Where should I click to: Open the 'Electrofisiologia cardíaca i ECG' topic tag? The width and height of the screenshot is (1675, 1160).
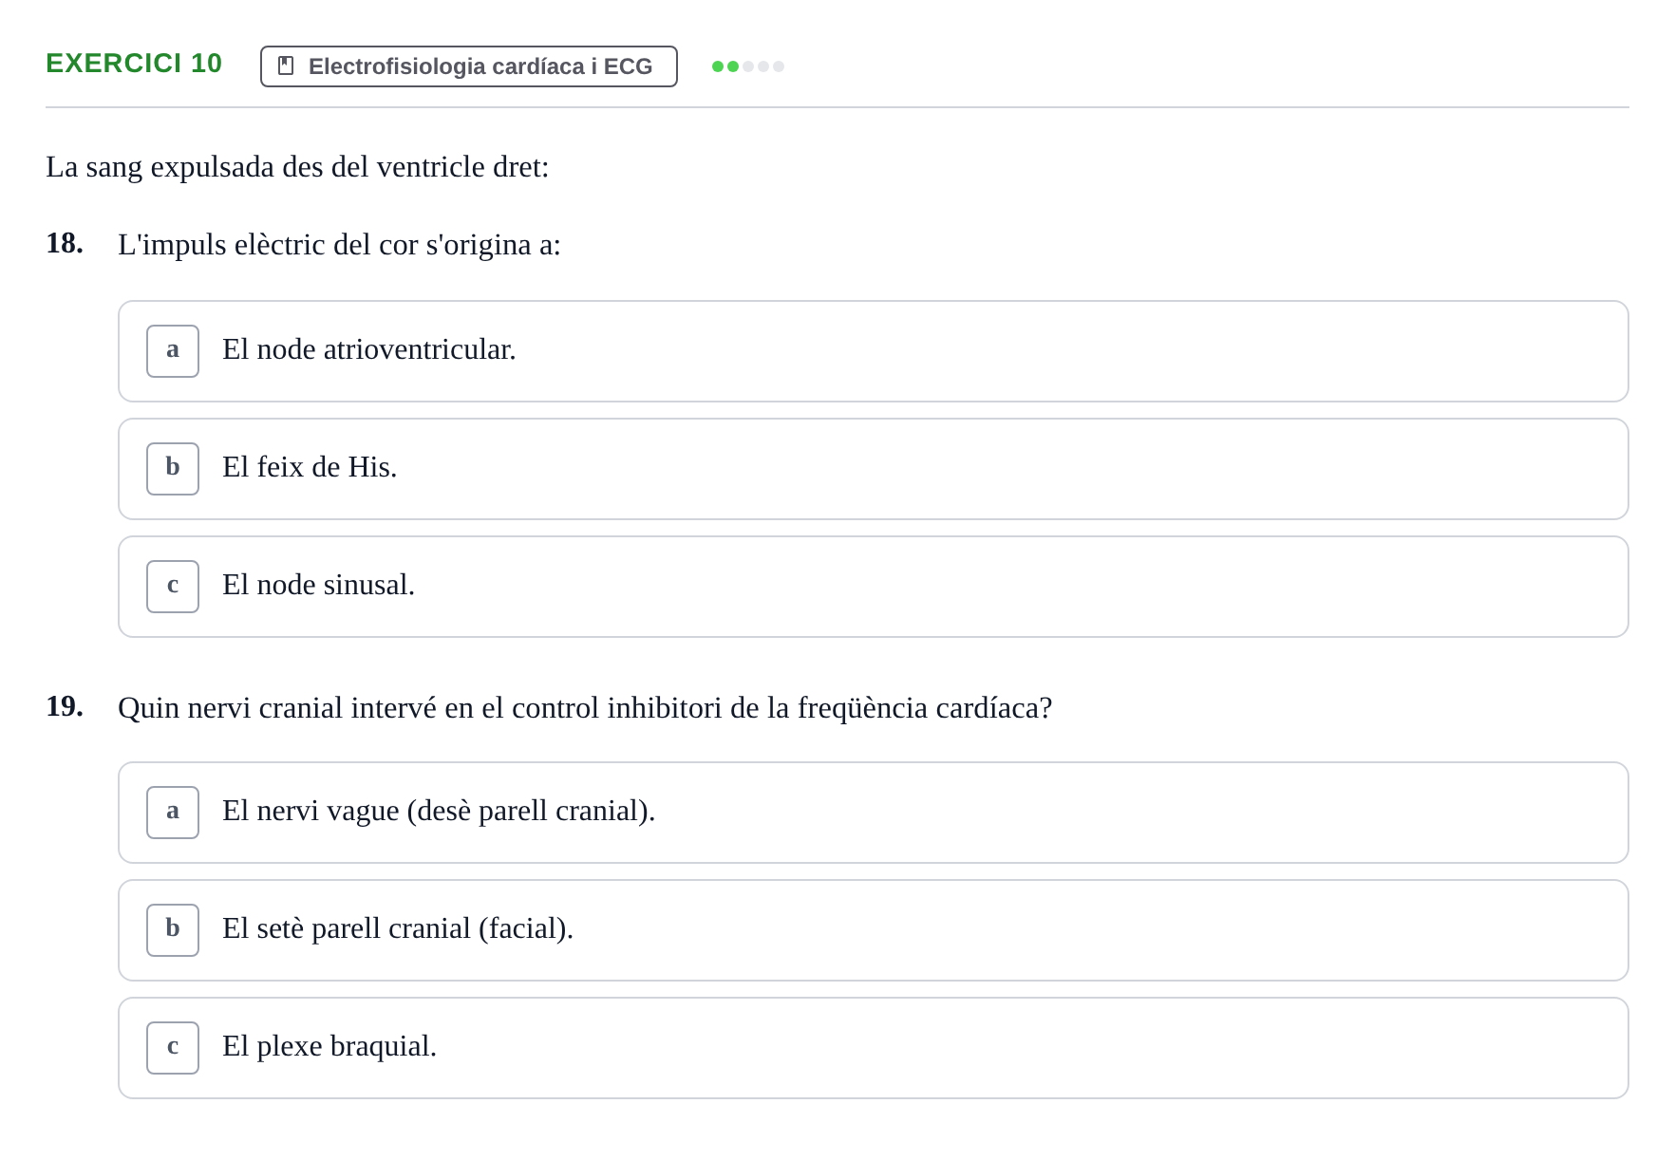(469, 66)
